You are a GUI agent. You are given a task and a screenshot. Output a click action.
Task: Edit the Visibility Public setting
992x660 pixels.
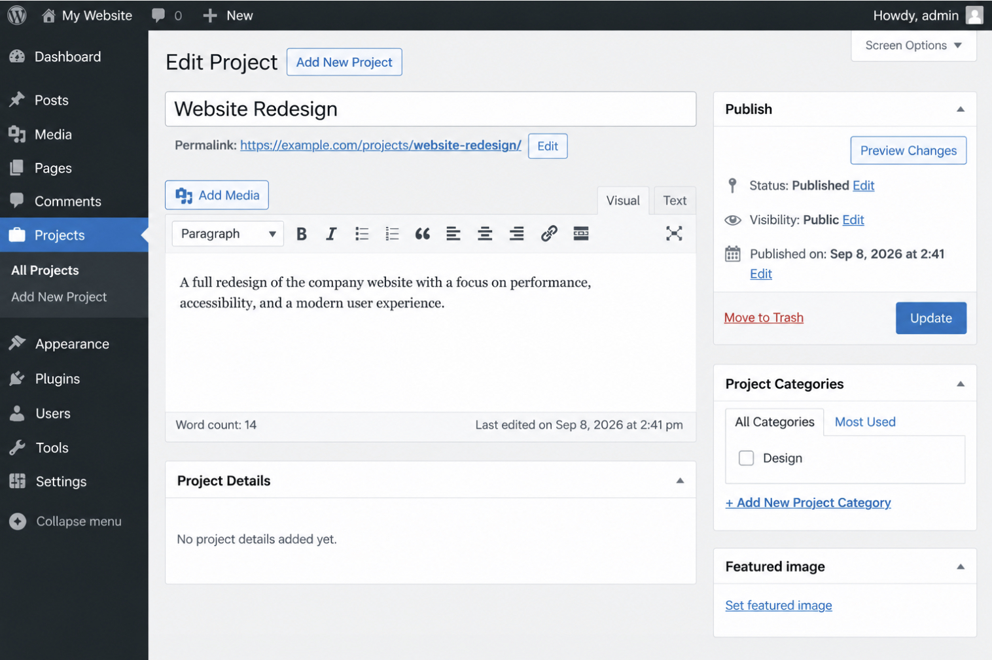pos(853,220)
